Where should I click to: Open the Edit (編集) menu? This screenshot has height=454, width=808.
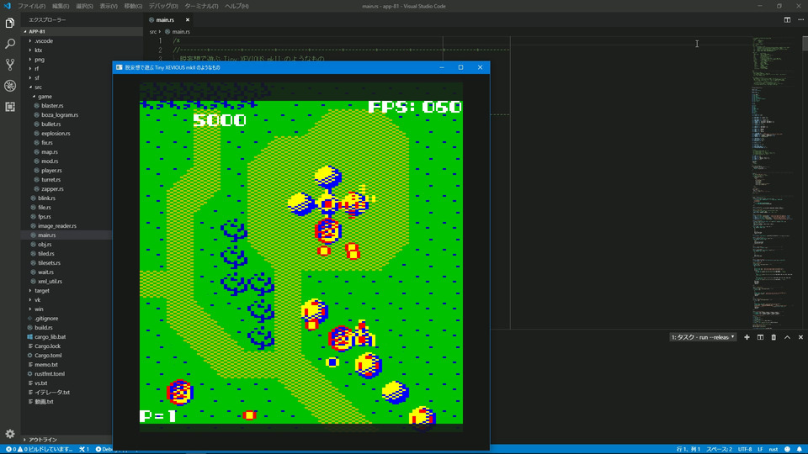[61, 6]
